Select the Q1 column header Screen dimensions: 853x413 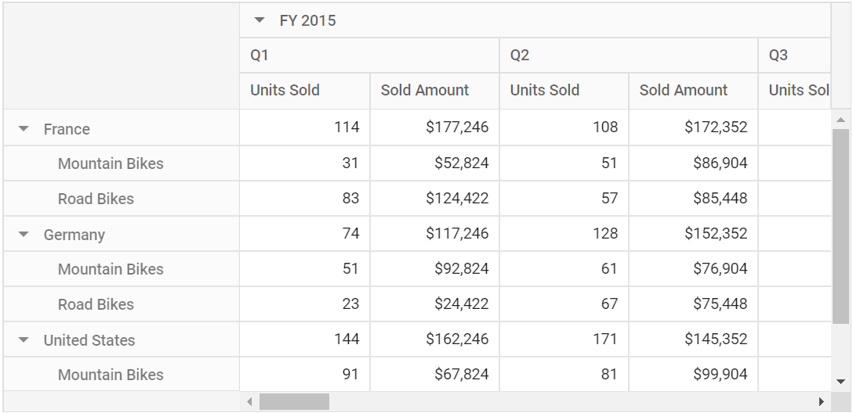click(369, 56)
